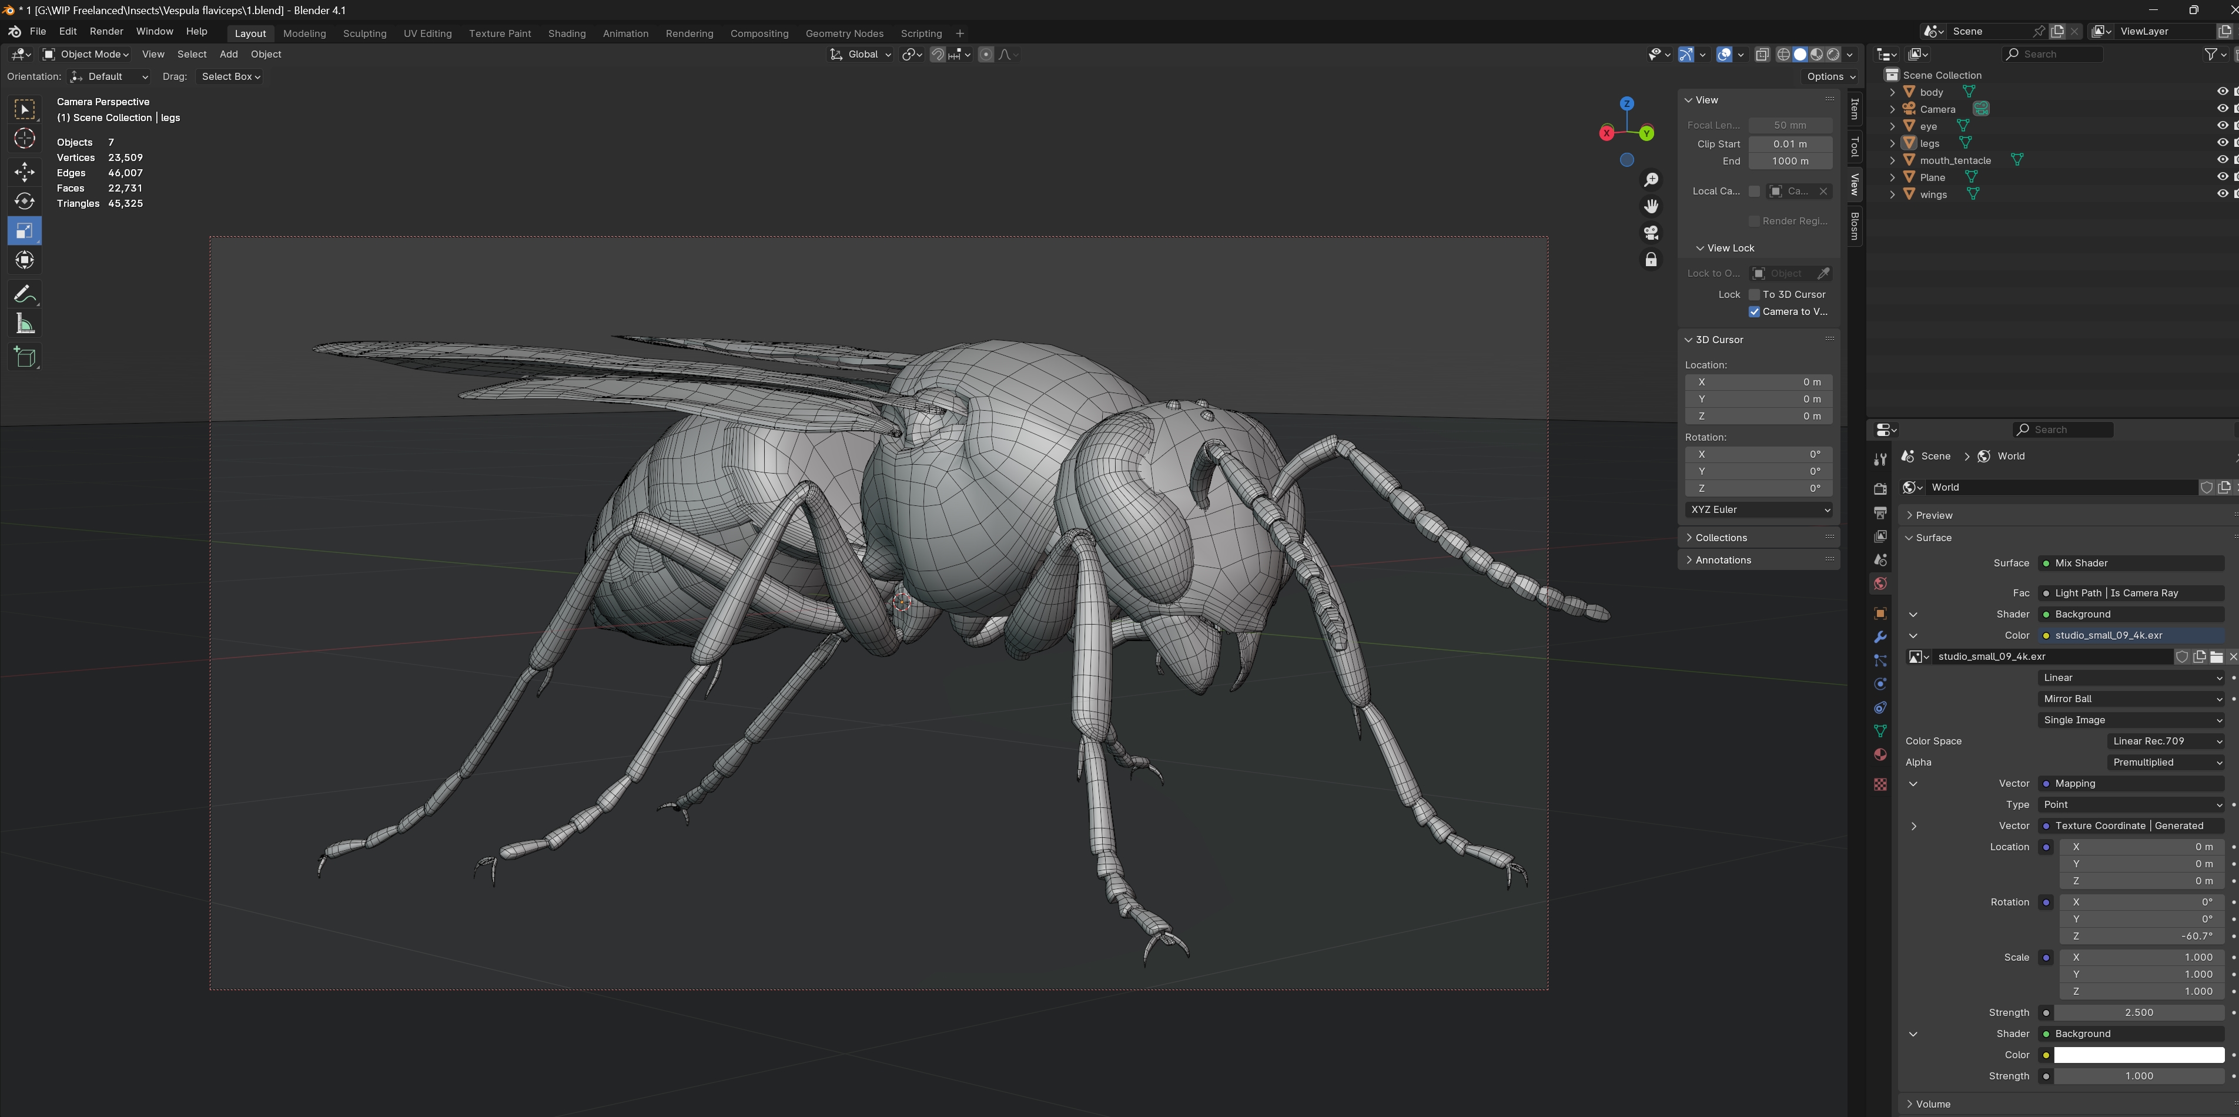
Task: Click the Clip Start value field
Action: tap(1790, 144)
